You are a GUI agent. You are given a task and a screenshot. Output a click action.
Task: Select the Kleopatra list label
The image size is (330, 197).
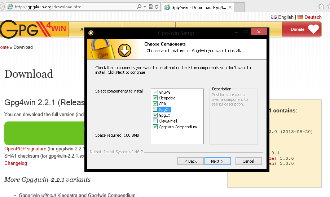[x=167, y=98]
